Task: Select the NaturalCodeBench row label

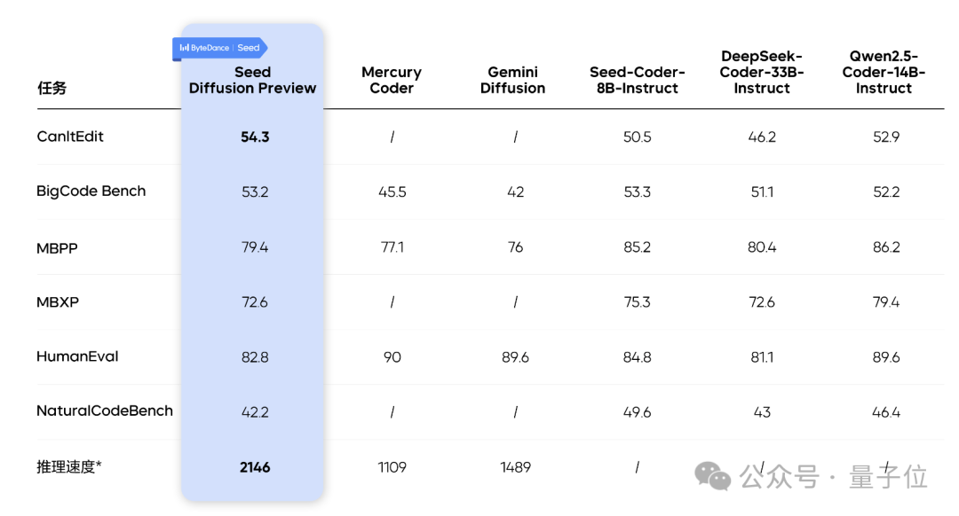Action: (x=105, y=411)
